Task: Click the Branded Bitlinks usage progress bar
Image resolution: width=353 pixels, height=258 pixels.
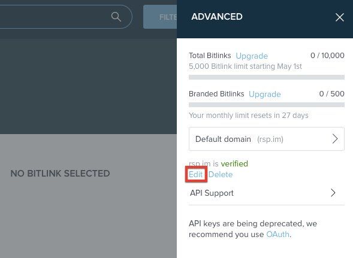Action: tap(267, 105)
